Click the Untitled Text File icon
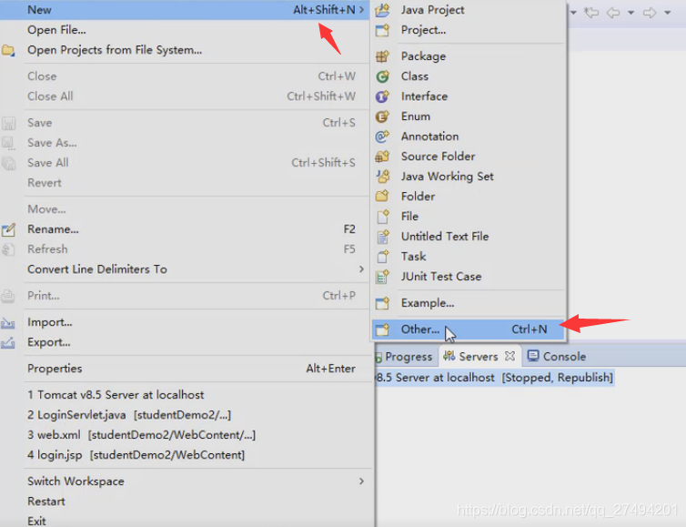686x527 pixels. click(382, 237)
